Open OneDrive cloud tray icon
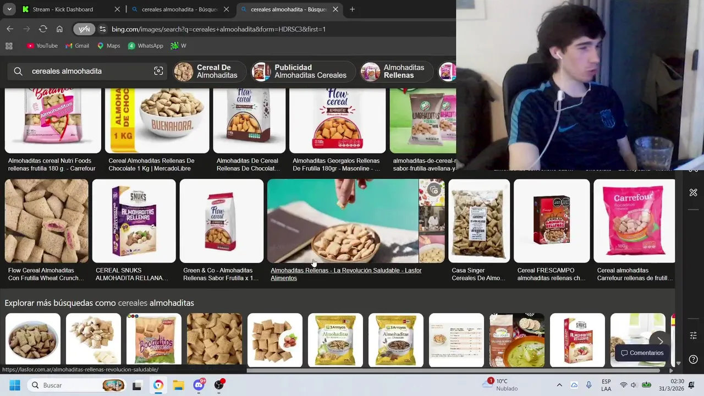The width and height of the screenshot is (704, 396). [574, 385]
